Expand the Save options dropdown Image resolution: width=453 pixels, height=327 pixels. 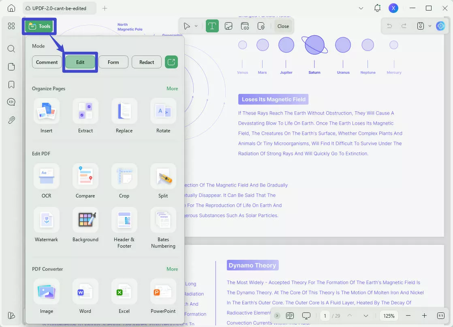[430, 26]
